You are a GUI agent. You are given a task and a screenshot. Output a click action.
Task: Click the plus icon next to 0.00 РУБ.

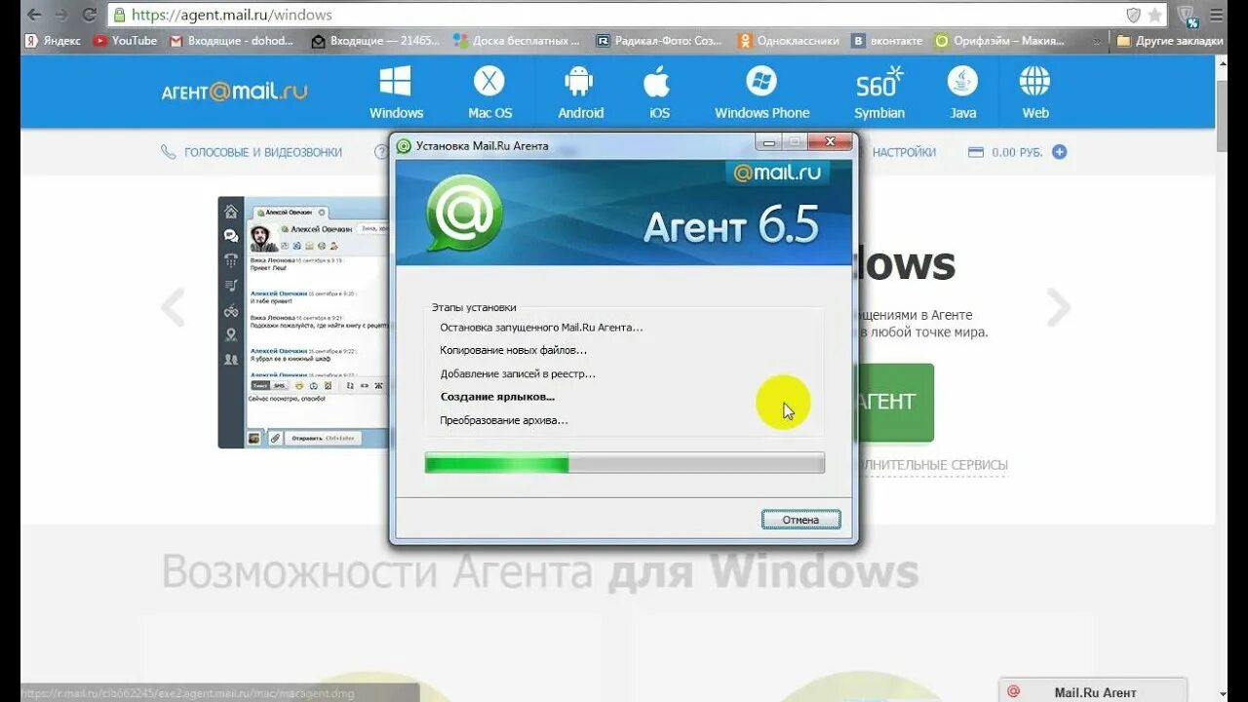(x=1059, y=152)
